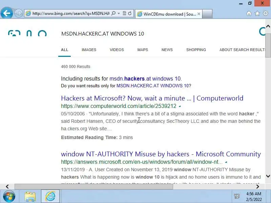Image resolution: width=271 pixels, height=203 pixels.
Task: Expand the arrow beside answers.microsoft.com URL
Action: point(226,162)
